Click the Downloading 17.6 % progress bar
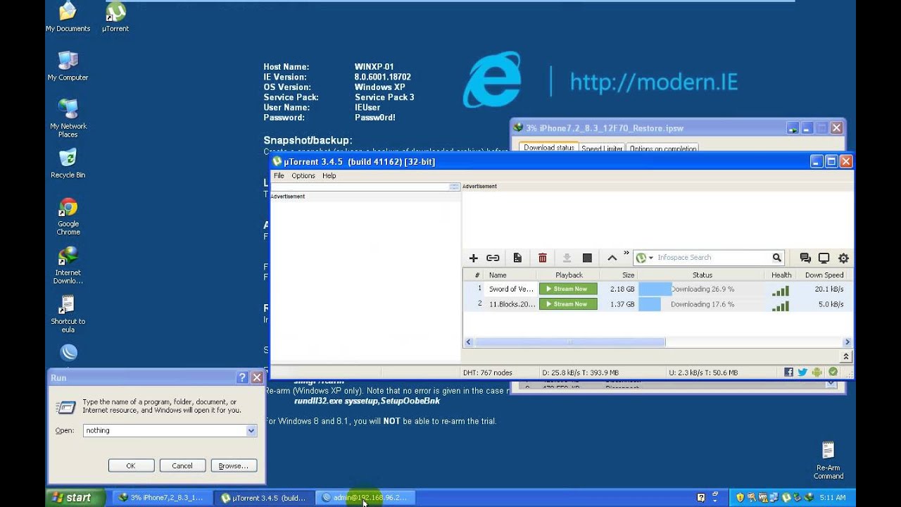The image size is (901, 507). click(x=701, y=304)
